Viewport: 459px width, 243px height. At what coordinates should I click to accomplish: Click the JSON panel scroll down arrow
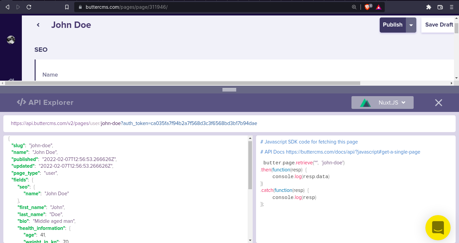click(x=250, y=240)
